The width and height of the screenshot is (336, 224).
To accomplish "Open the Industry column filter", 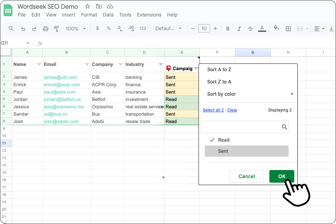I will click(x=161, y=65).
